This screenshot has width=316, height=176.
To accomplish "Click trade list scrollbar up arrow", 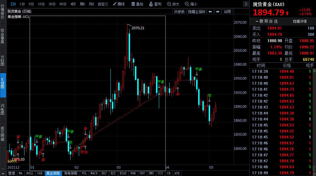I will [314, 71].
